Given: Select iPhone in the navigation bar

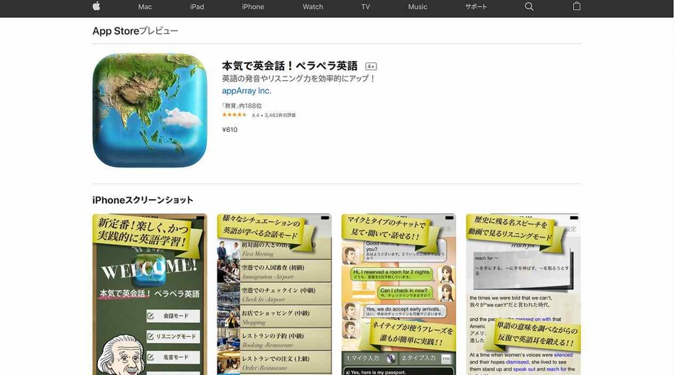Looking at the screenshot, I should (x=253, y=7).
